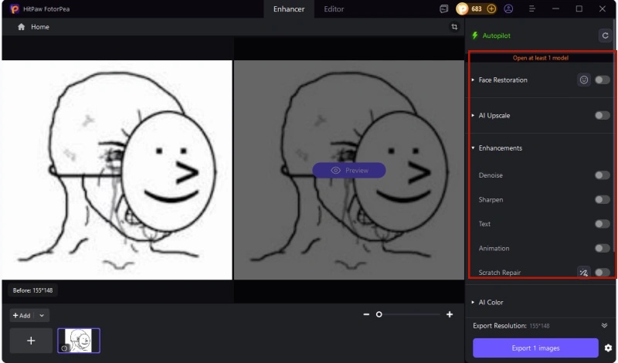The image size is (618, 363).
Task: Select the meme image thumbnail
Action: (x=79, y=341)
